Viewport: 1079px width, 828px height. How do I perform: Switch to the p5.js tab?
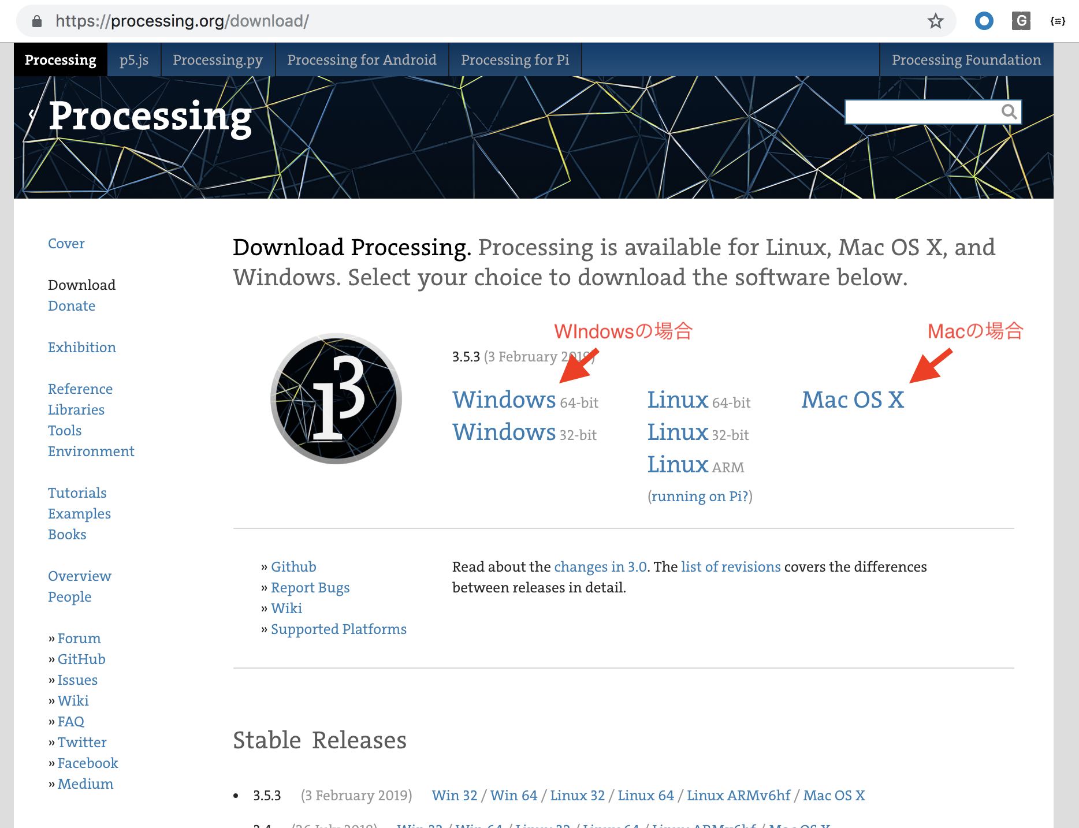pyautogui.click(x=134, y=59)
